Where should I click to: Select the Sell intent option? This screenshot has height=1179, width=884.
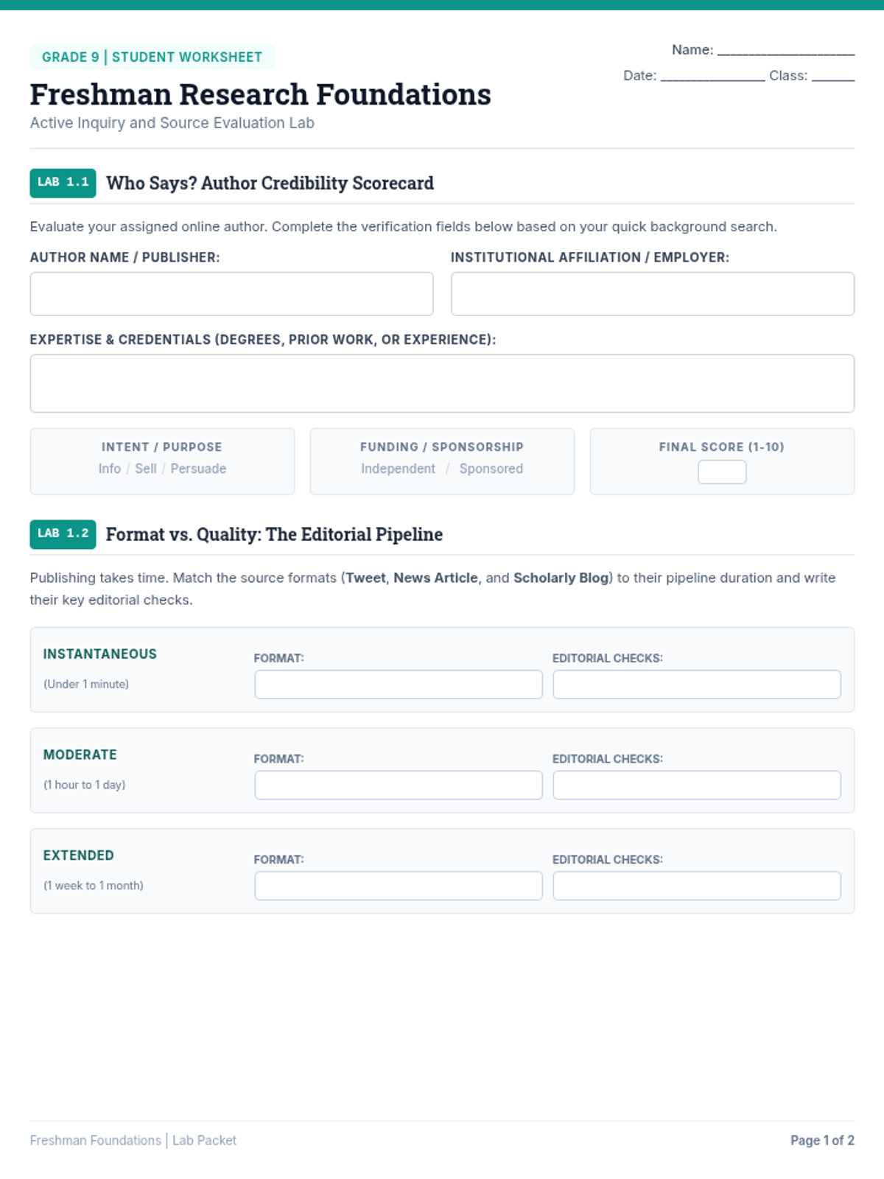tap(146, 469)
